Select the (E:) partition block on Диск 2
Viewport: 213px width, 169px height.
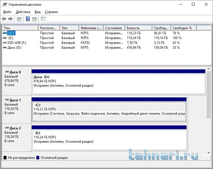pos(109,139)
